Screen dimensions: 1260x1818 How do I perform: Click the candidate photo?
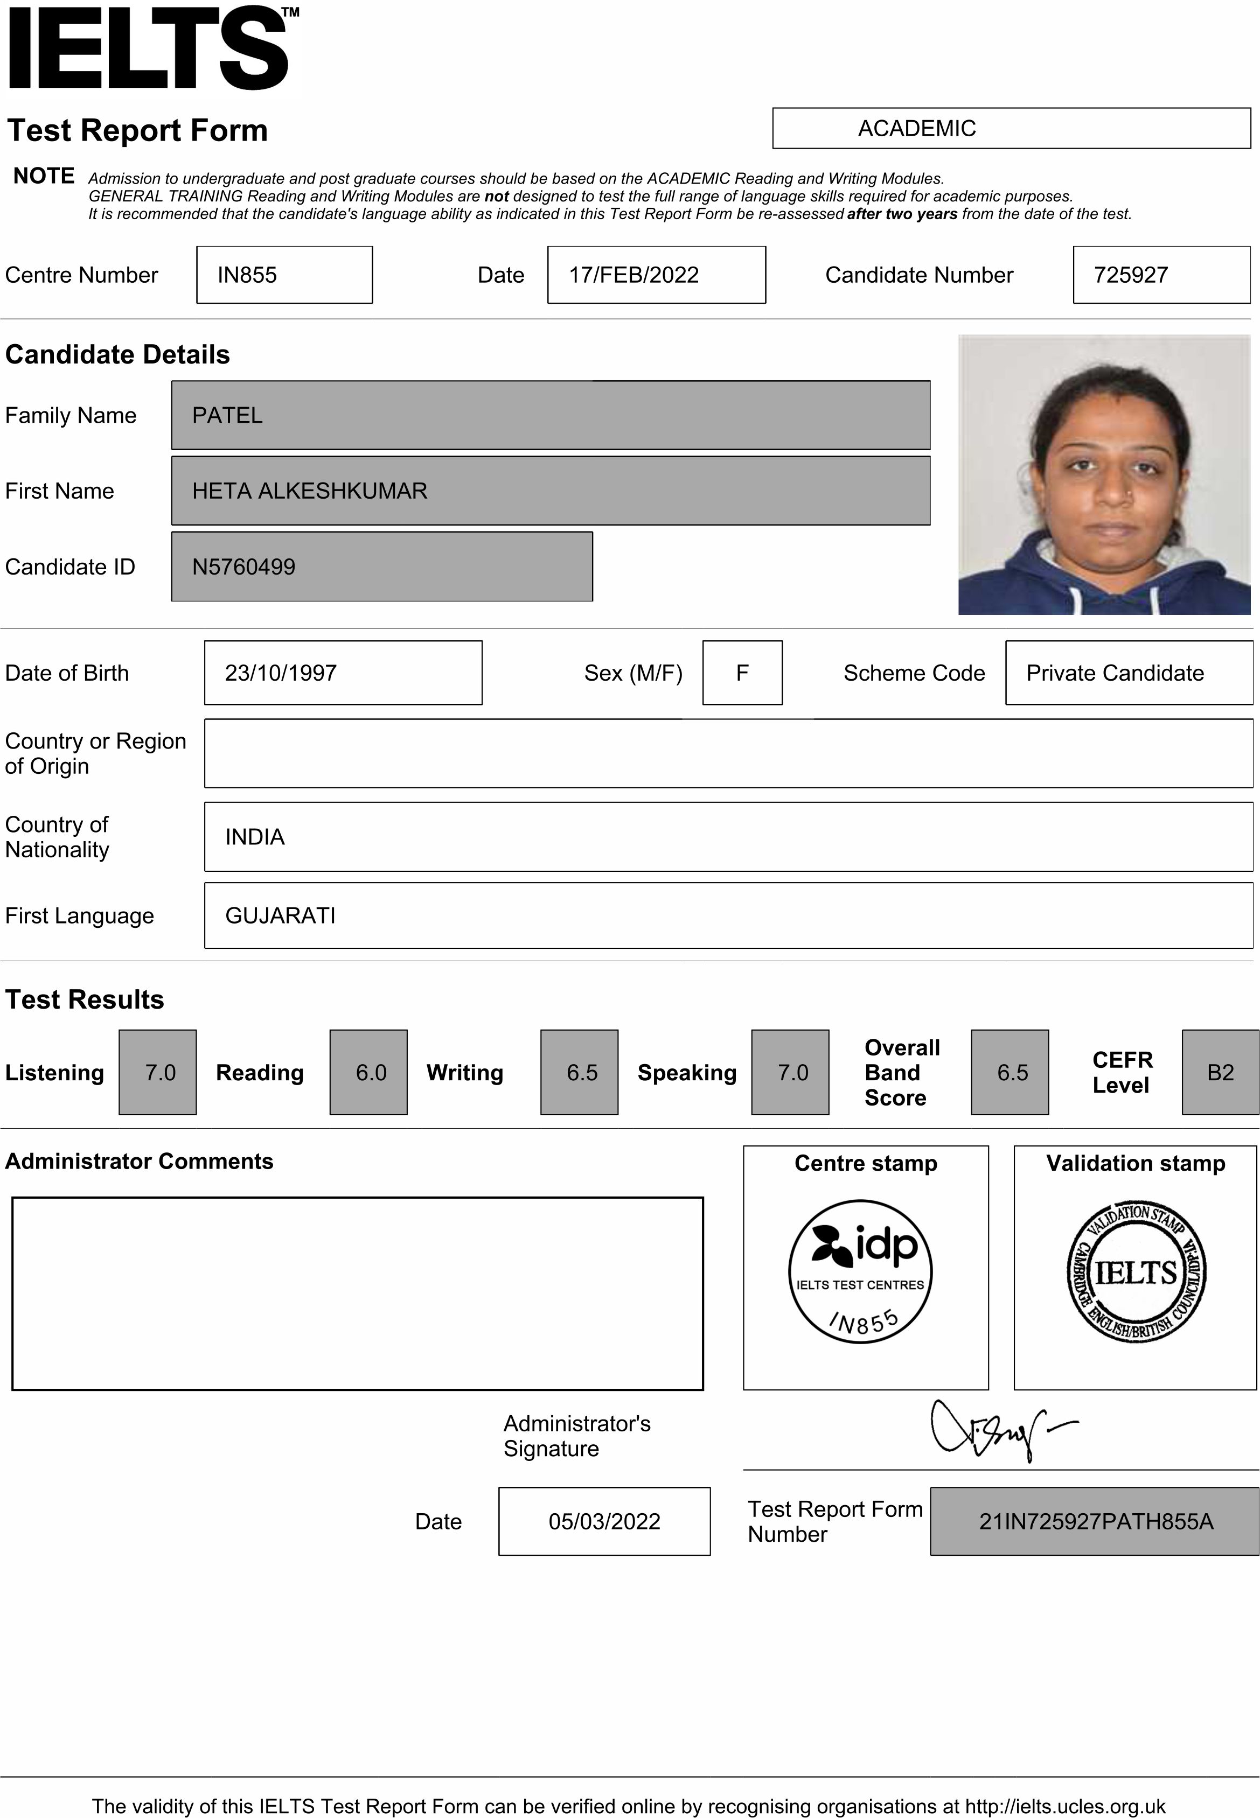pyautogui.click(x=1104, y=474)
